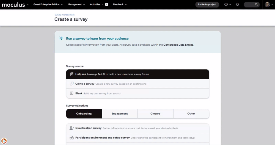The height and width of the screenshot is (145, 275).
Task: Select Clone a survey source option
Action: click(137, 84)
